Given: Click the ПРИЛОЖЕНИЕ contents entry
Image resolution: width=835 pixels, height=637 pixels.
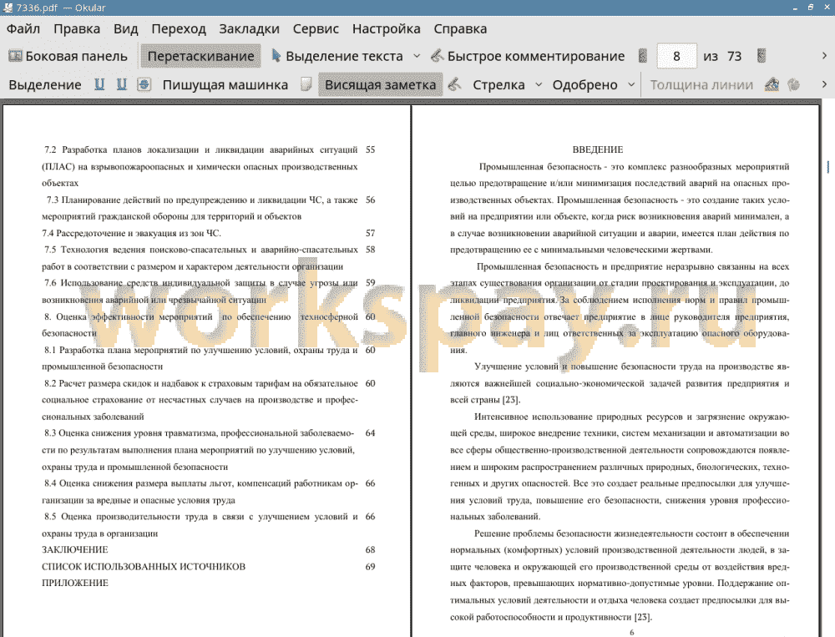Looking at the screenshot, I should (x=75, y=584).
